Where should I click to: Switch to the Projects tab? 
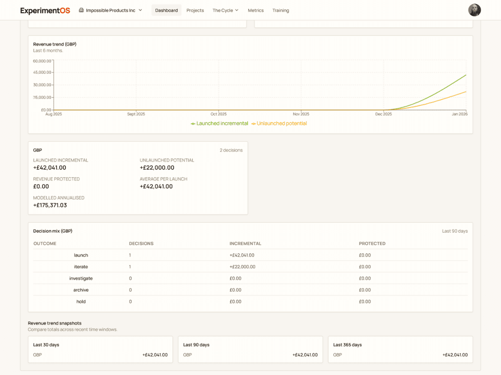click(x=195, y=10)
